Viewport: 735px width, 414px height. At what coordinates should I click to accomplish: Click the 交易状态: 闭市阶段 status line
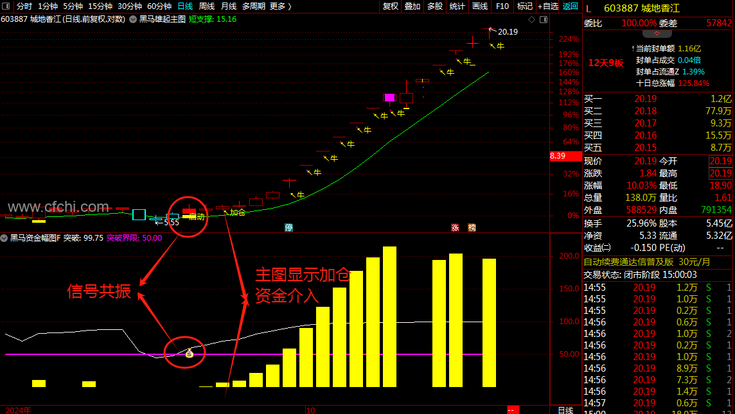[641, 275]
